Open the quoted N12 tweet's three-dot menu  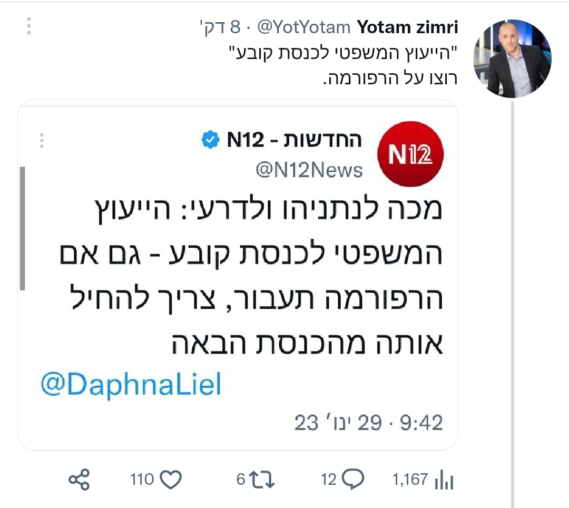point(42,141)
